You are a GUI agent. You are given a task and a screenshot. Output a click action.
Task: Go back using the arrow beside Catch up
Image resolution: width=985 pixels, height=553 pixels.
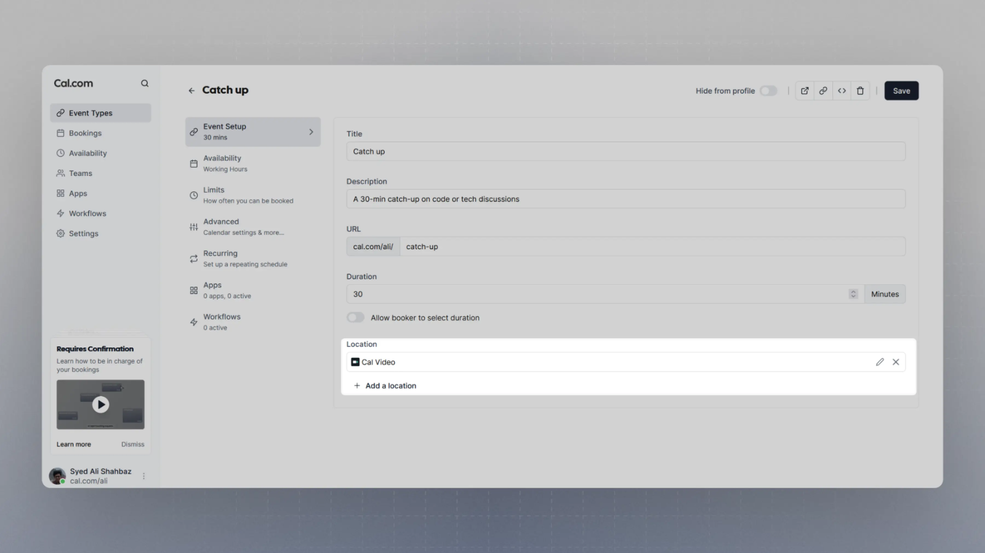click(x=191, y=90)
